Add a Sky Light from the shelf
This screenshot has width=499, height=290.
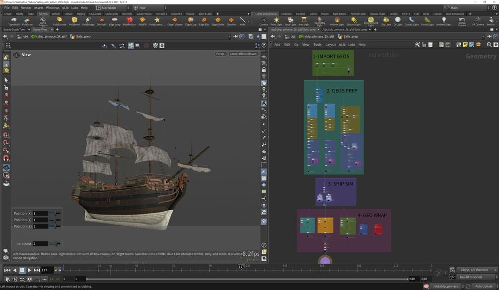tap(386, 21)
